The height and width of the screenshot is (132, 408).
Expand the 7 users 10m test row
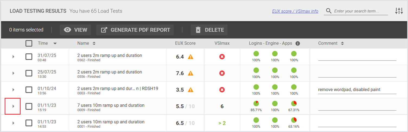click(x=13, y=106)
